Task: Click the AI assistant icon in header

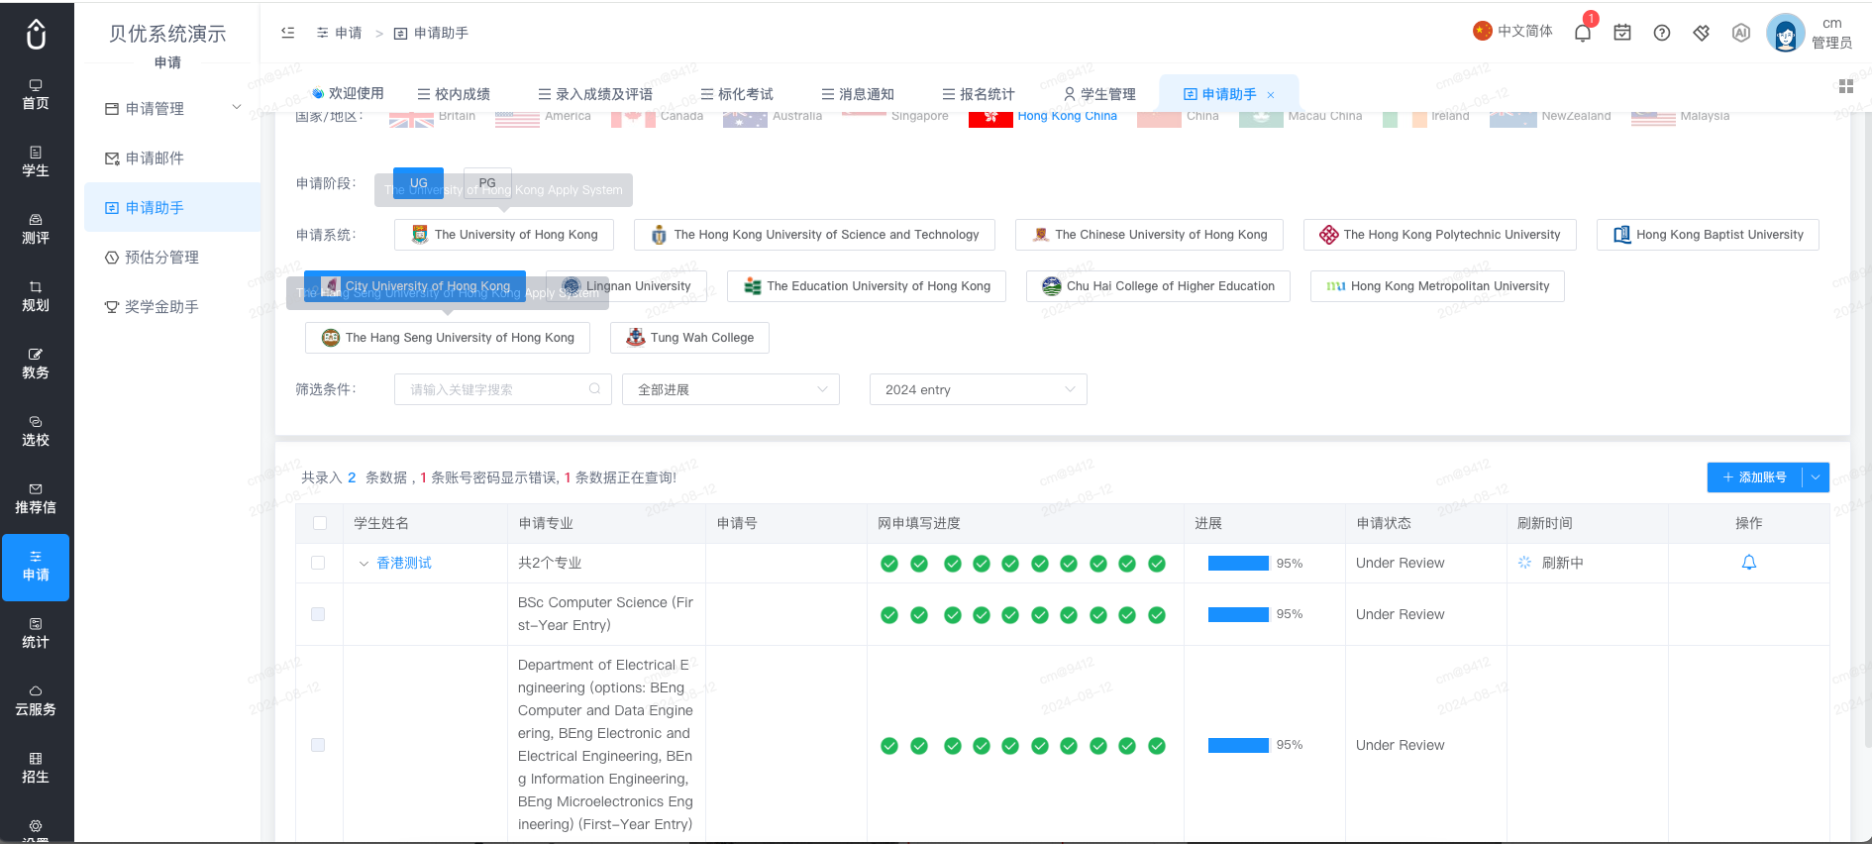Action: click(x=1741, y=33)
